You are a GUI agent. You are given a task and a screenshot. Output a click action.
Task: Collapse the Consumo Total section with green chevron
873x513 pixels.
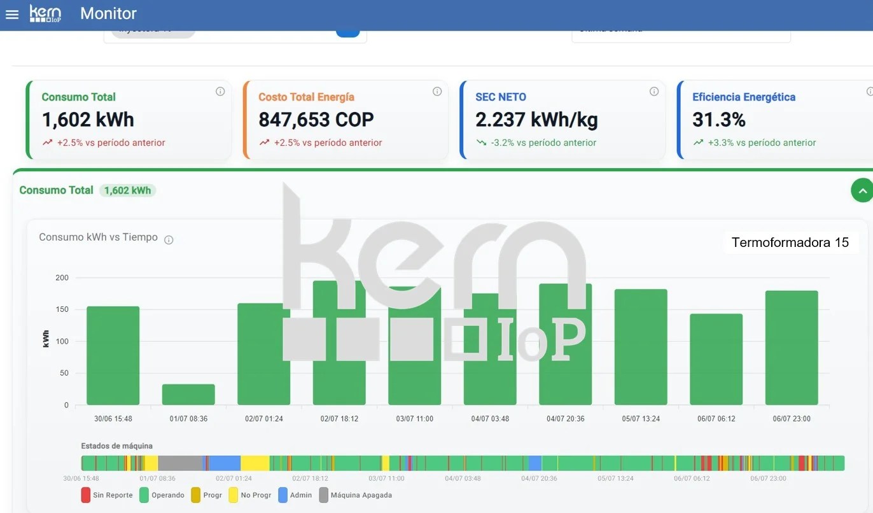click(862, 190)
